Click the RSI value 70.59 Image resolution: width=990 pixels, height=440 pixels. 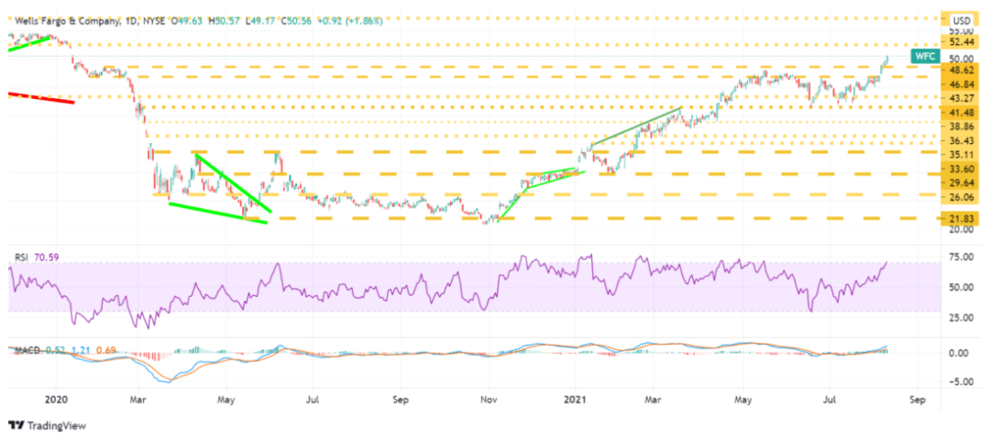point(45,257)
